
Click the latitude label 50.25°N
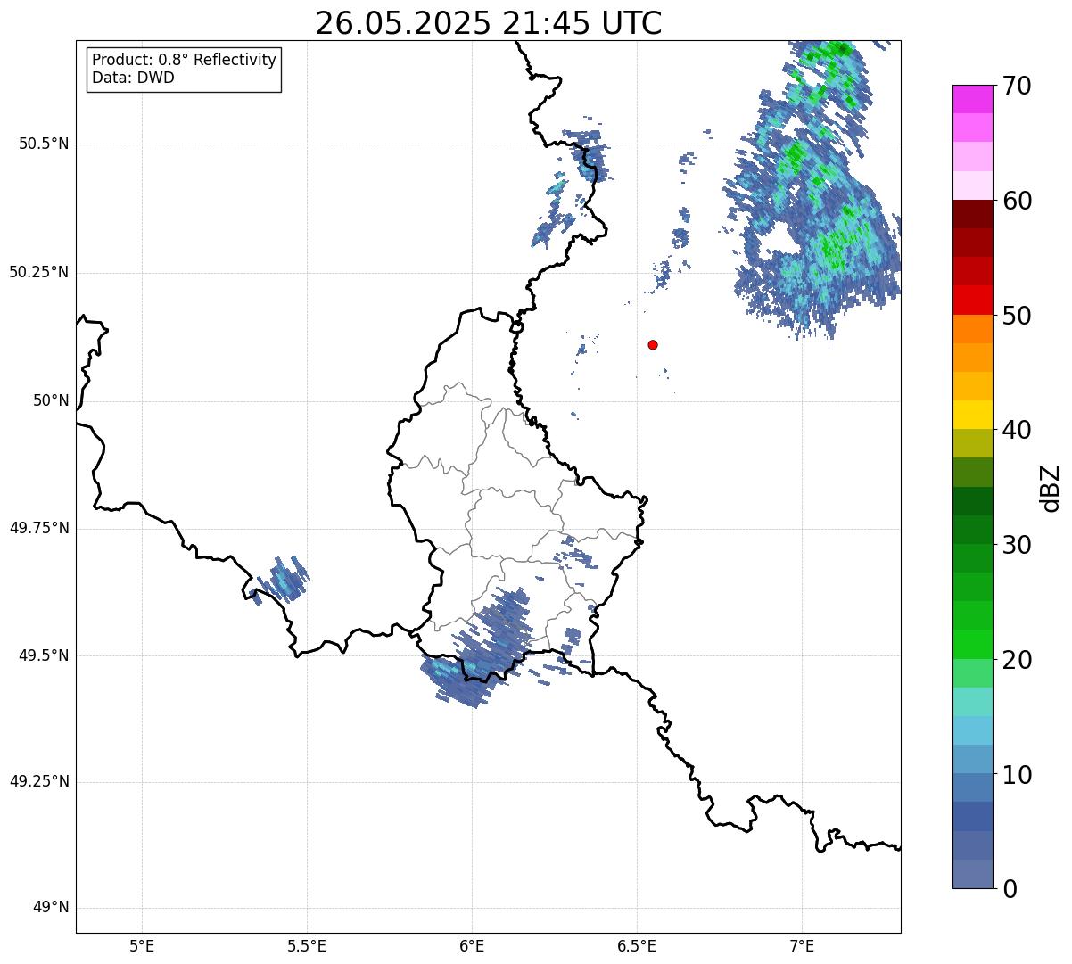[x=39, y=272]
